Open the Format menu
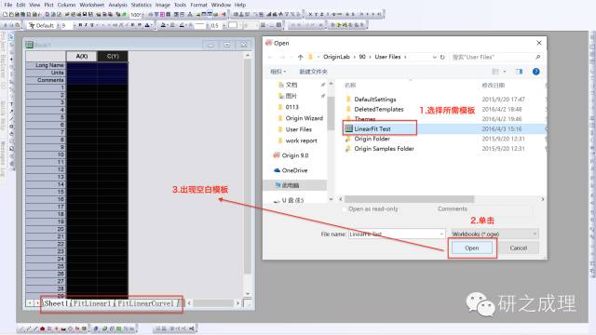Image resolution: width=596 pixels, height=335 pixels. point(198,5)
